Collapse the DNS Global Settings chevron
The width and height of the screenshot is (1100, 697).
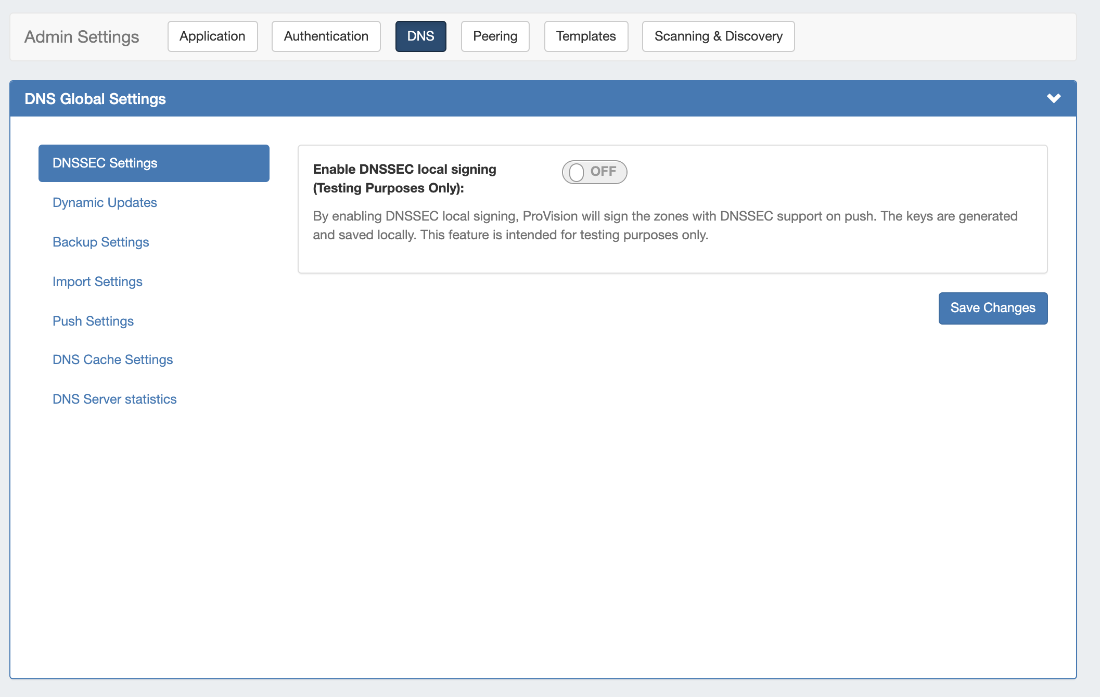(x=1053, y=98)
